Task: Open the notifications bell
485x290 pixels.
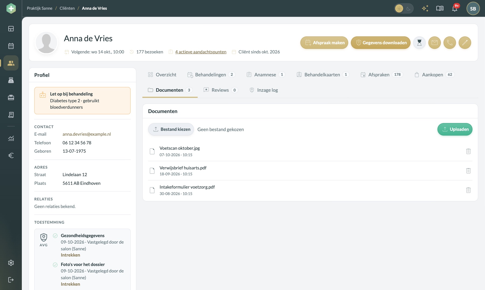Action: 455,8
